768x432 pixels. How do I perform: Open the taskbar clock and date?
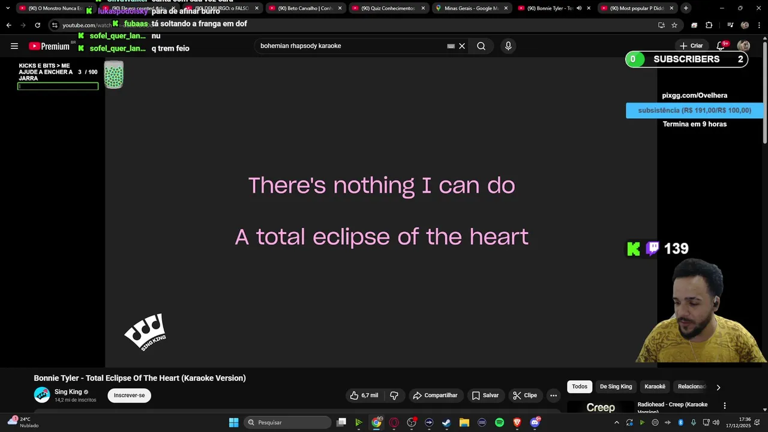(x=739, y=422)
